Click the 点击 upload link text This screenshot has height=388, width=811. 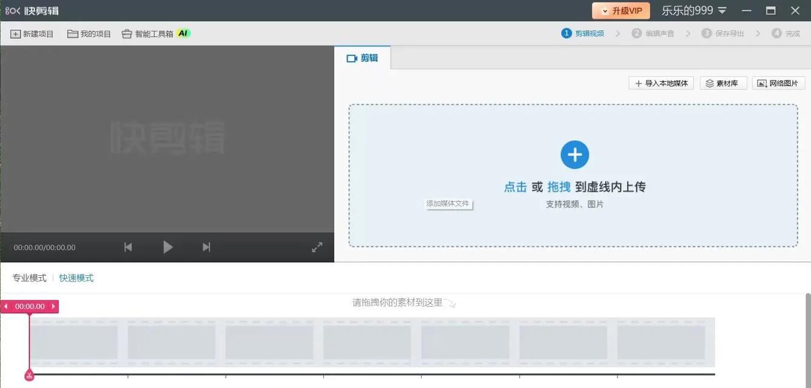pos(515,187)
